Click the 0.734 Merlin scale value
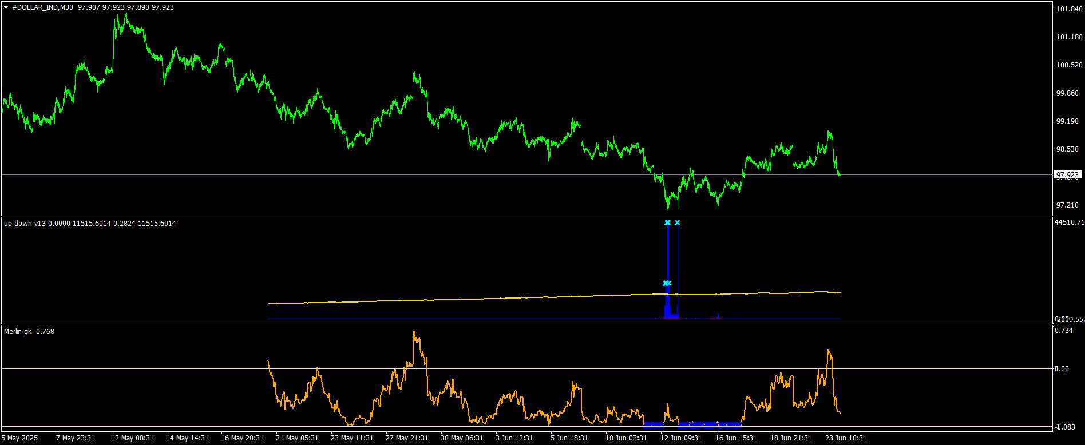 1063,331
